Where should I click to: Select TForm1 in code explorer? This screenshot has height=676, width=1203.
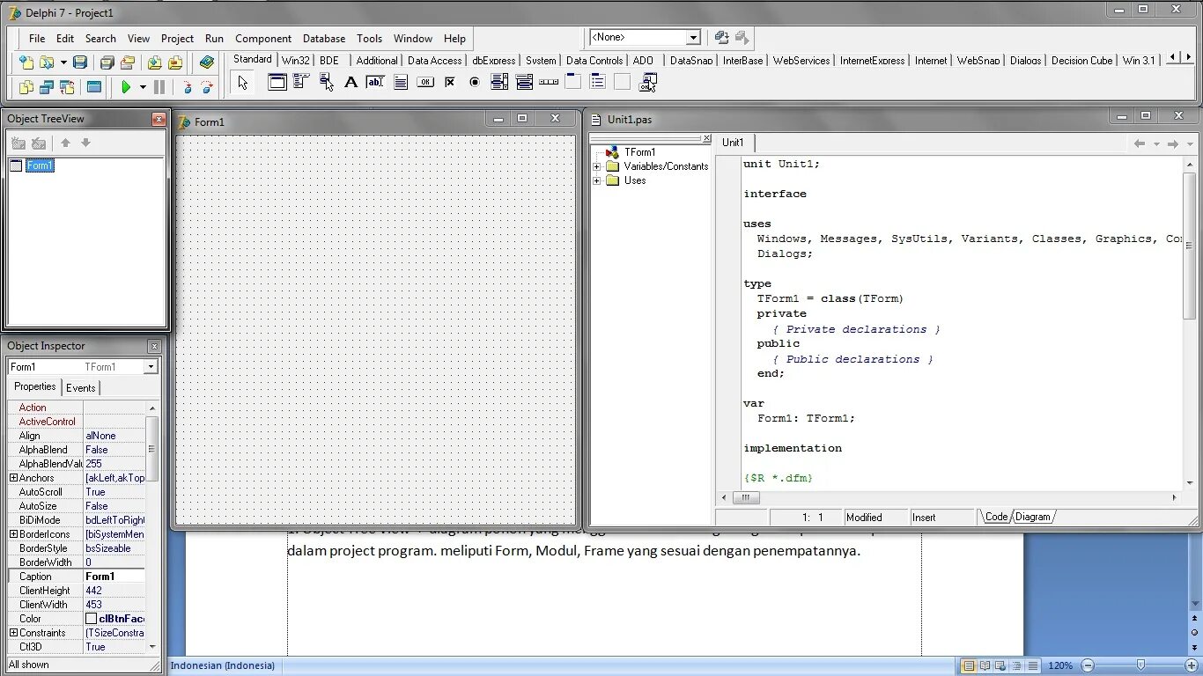640,152
